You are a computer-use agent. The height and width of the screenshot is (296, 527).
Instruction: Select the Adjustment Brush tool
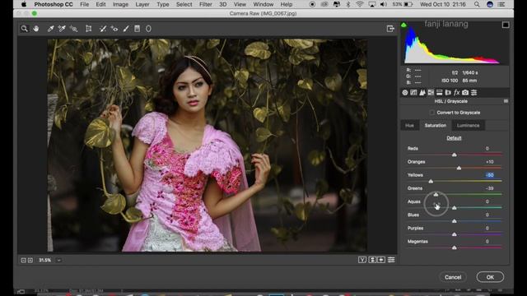(126, 29)
